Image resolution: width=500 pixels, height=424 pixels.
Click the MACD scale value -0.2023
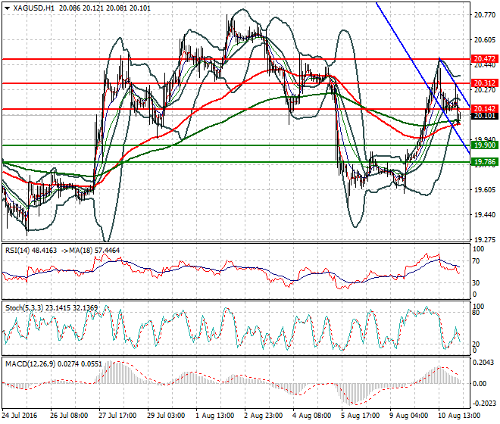coord(483,404)
